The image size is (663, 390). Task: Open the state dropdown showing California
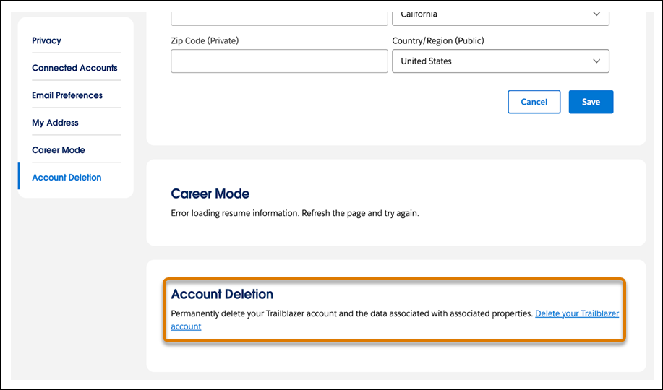tap(500, 18)
